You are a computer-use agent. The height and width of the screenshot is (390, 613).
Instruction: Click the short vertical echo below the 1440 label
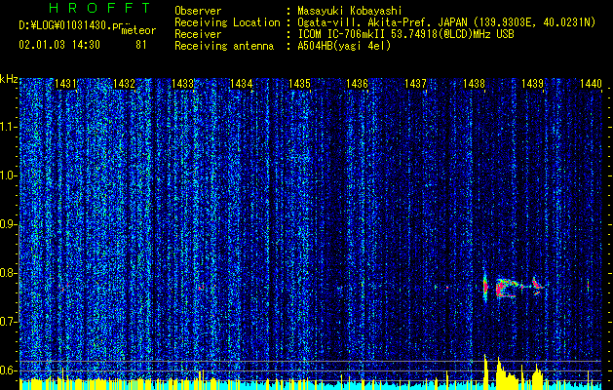pyautogui.click(x=588, y=286)
